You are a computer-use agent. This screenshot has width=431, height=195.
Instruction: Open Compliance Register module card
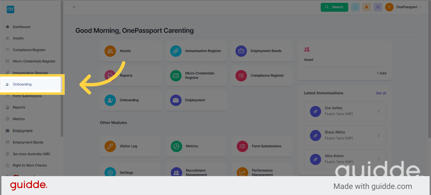[x=262, y=75]
